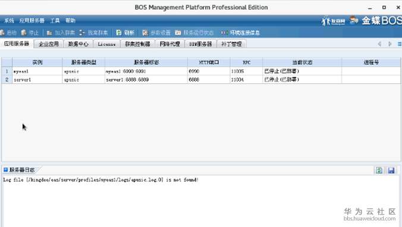402x227 pixels.
Task: Switch to the 应用服务器 tab
Action: (17, 43)
